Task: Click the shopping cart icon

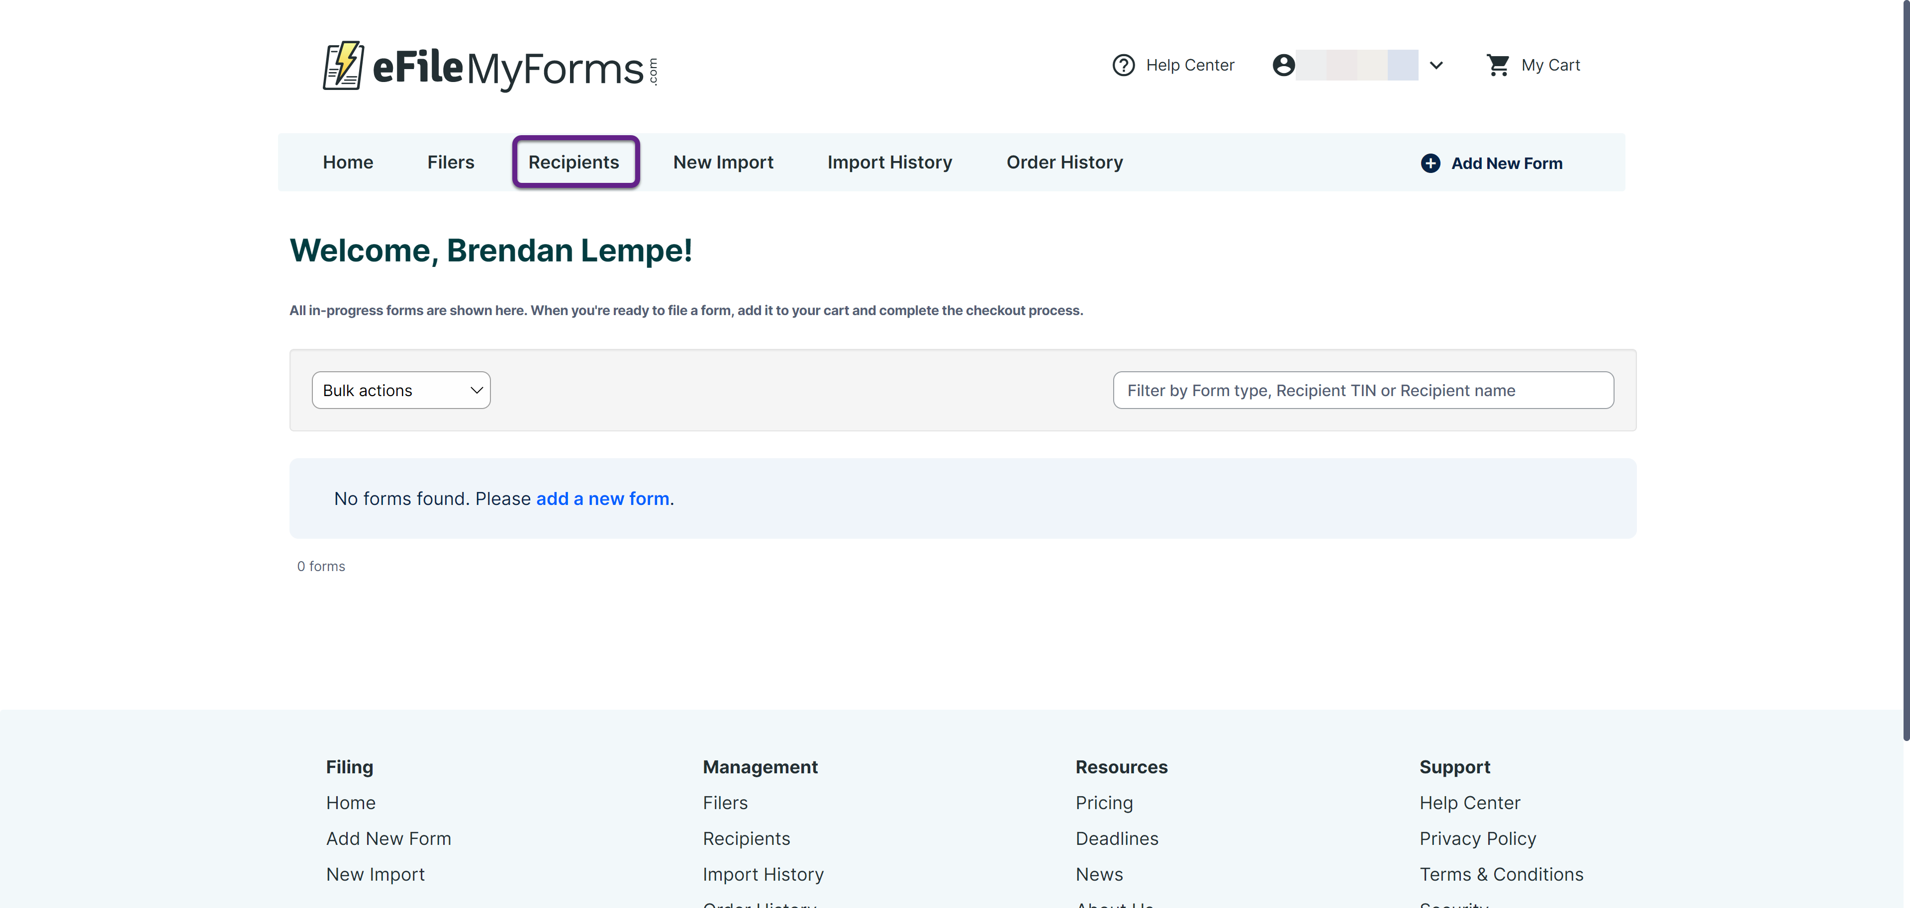Action: [x=1498, y=65]
